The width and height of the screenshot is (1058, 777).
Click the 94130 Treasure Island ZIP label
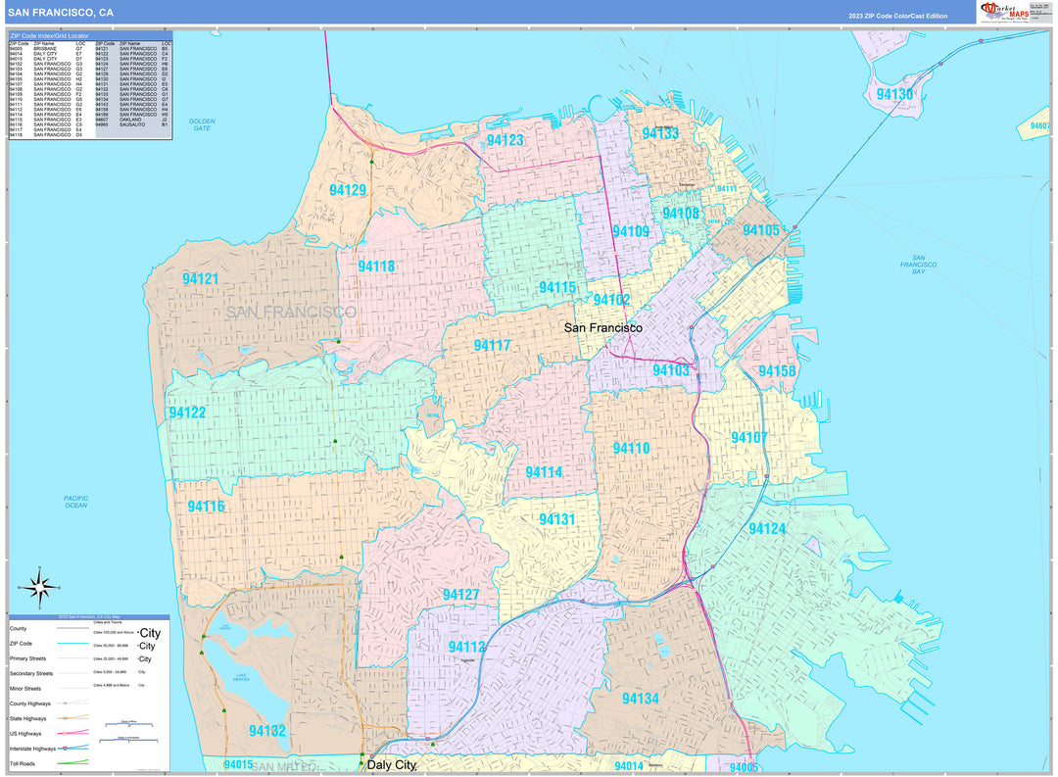coord(894,95)
